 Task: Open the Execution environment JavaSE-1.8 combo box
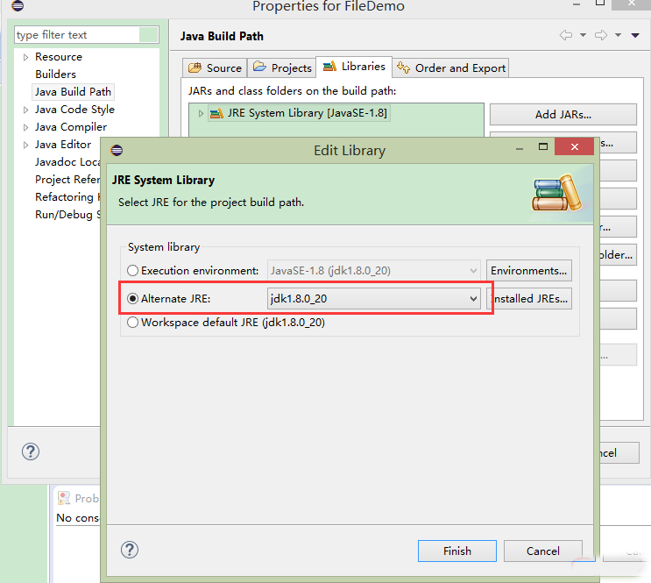(x=373, y=271)
